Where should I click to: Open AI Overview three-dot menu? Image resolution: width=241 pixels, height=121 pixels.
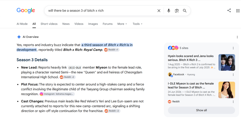(x=237, y=37)
